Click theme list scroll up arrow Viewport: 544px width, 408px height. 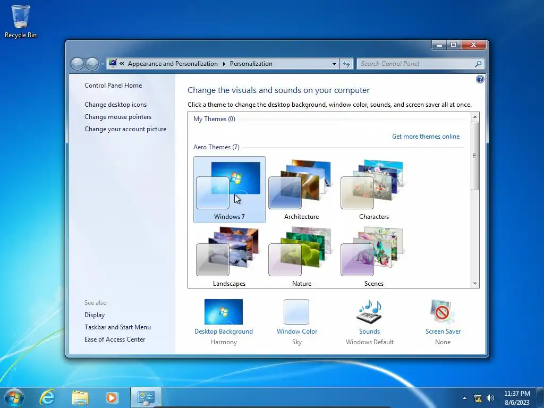(475, 117)
